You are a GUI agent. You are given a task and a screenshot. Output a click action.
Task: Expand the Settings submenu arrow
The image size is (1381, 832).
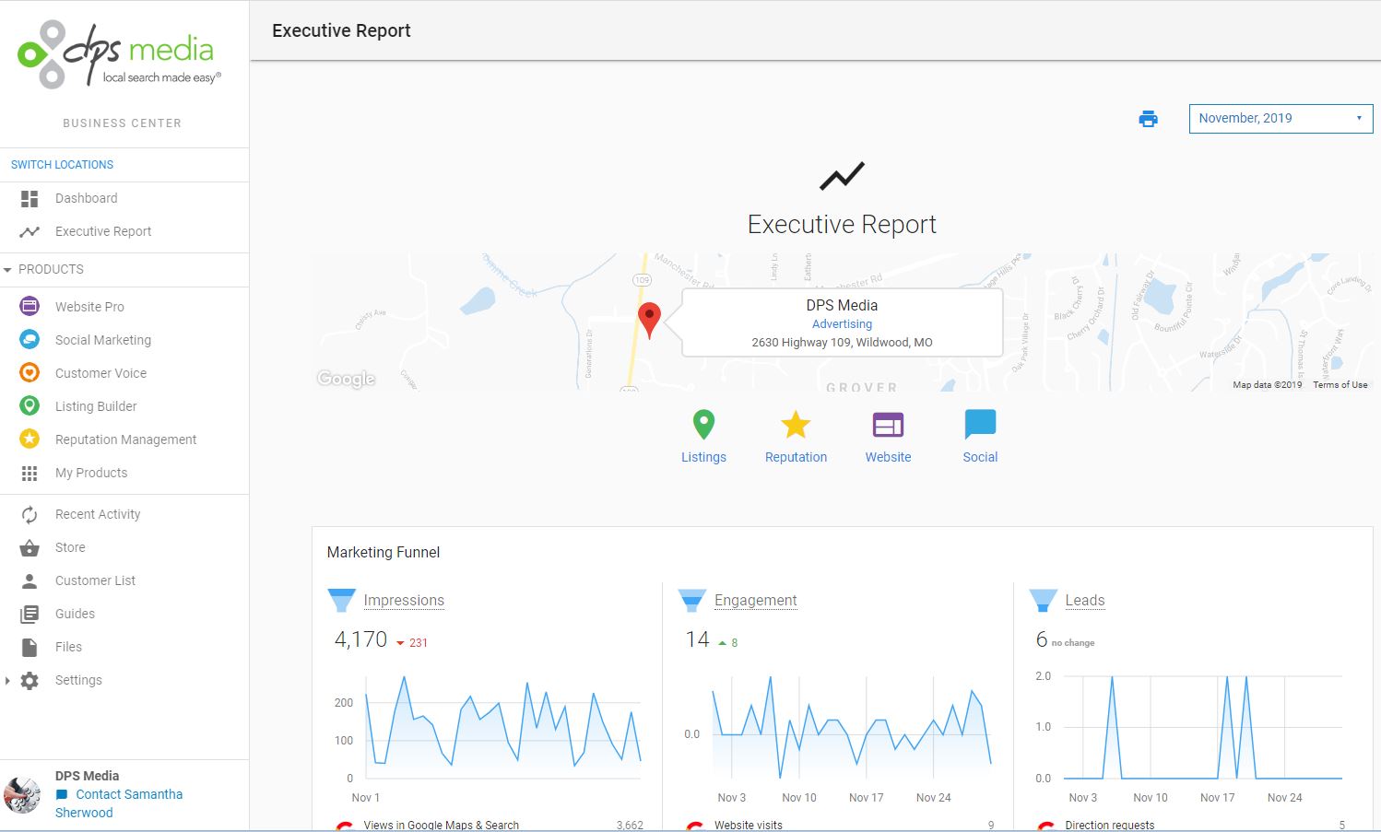8,681
